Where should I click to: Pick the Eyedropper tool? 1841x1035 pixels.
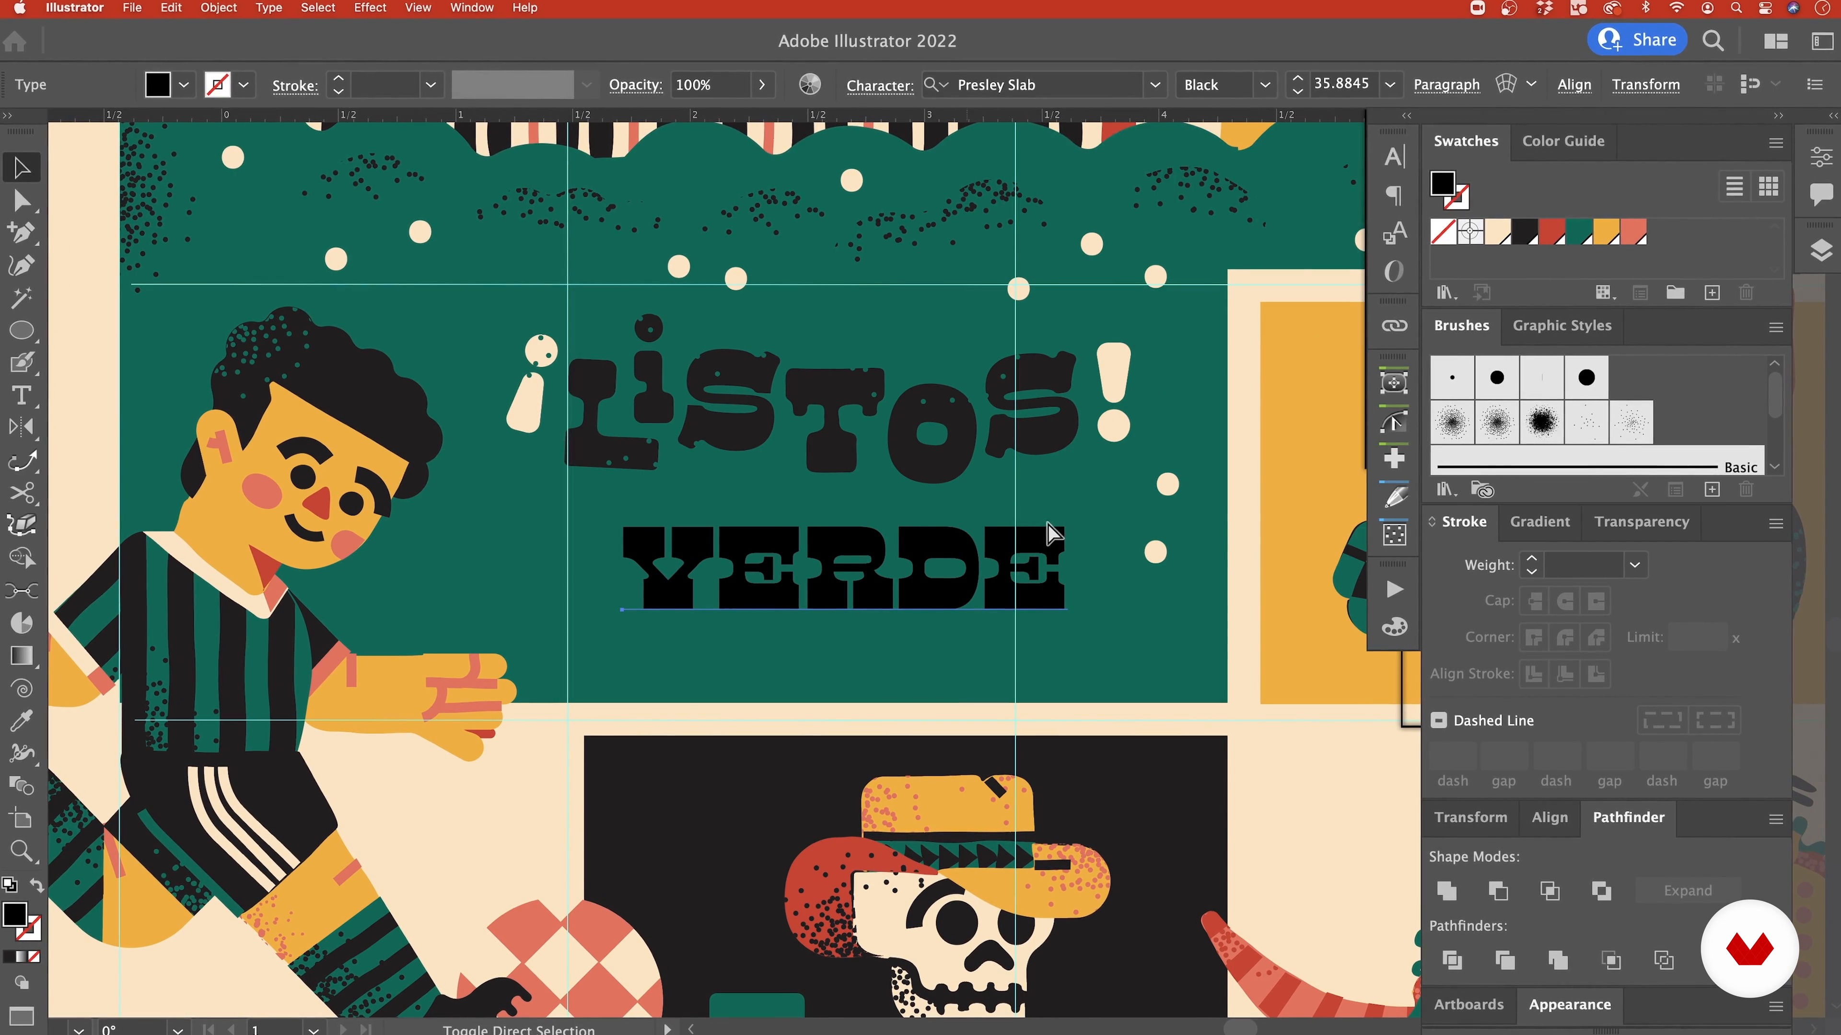(x=22, y=721)
